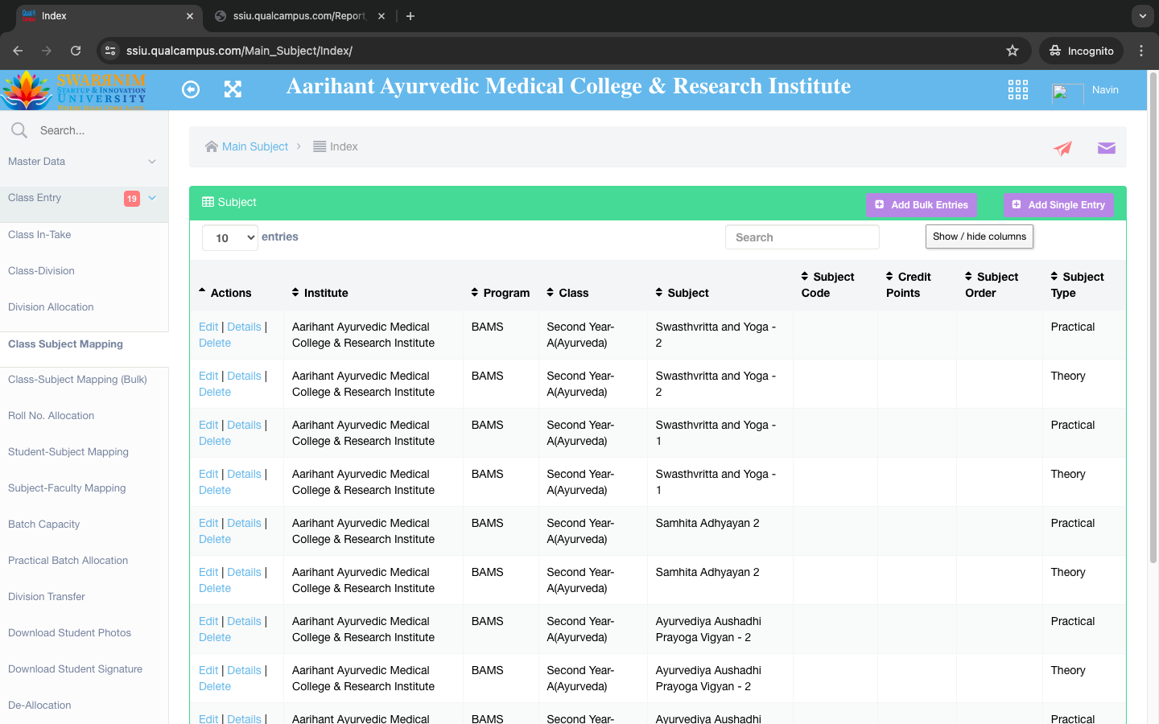Click the Class Entry 19 badge
1159x724 pixels.
[132, 199]
